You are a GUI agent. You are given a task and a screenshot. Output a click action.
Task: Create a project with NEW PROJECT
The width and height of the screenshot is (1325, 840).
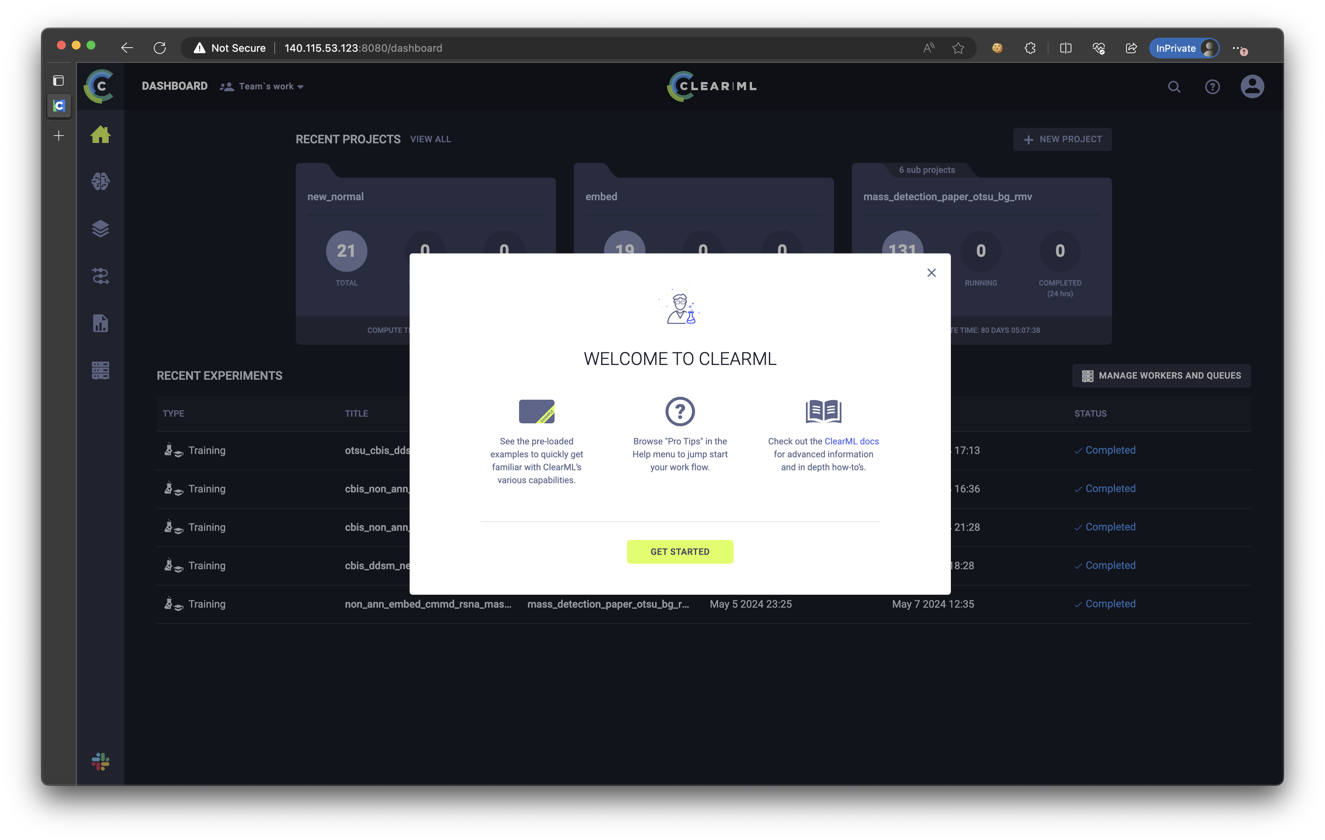1062,139
